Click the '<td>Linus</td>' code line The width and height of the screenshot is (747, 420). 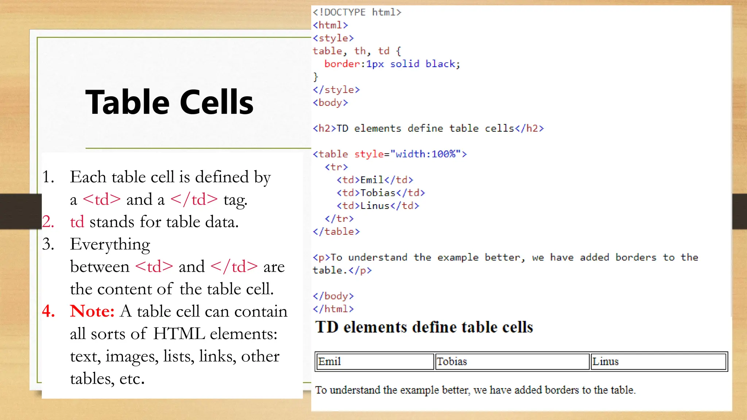378,206
